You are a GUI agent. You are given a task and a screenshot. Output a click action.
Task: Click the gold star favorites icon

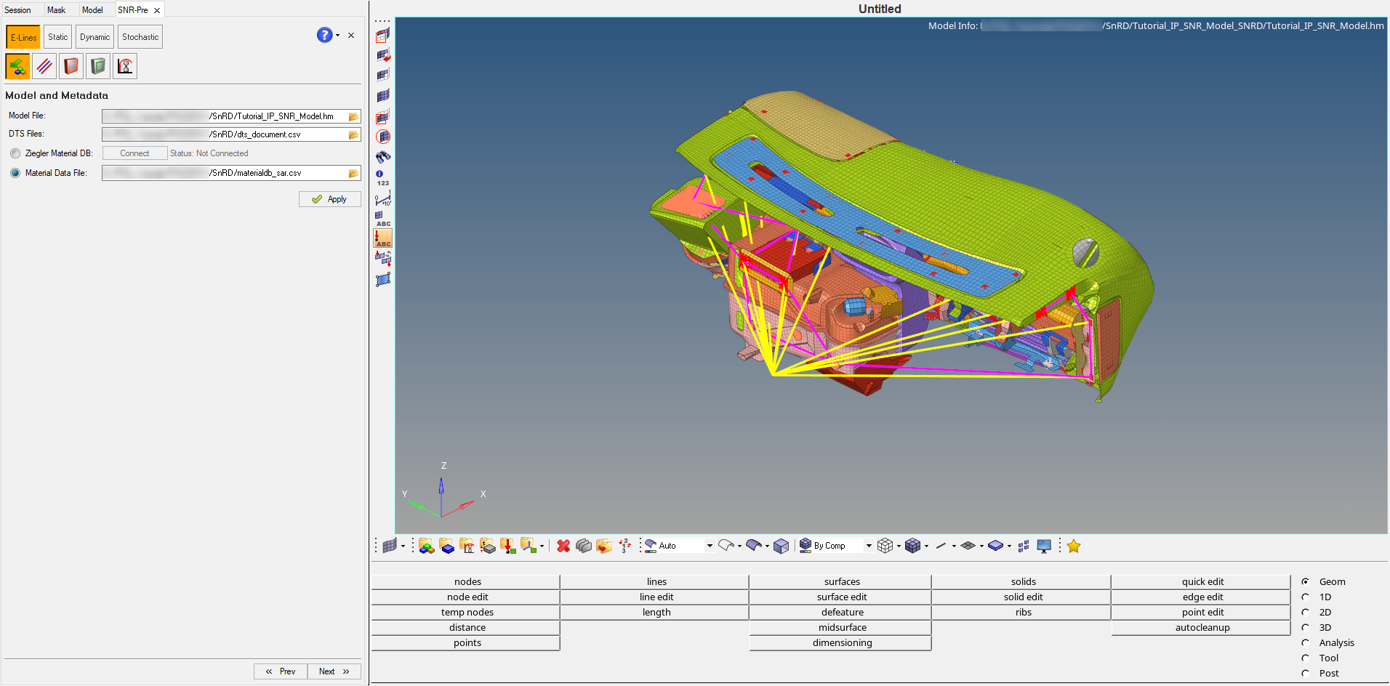[1074, 546]
